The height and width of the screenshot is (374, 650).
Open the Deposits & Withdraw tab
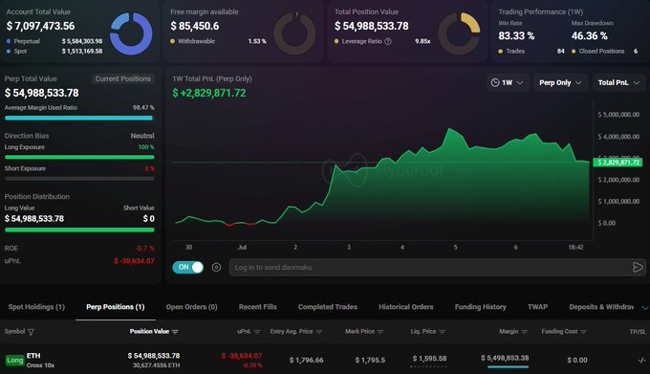pyautogui.click(x=601, y=307)
